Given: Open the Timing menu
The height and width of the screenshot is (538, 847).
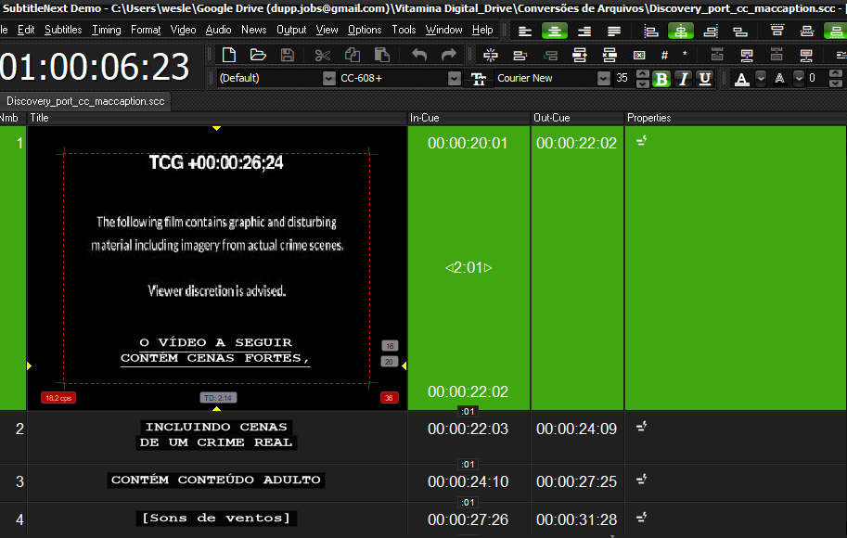Looking at the screenshot, I should 107,30.
